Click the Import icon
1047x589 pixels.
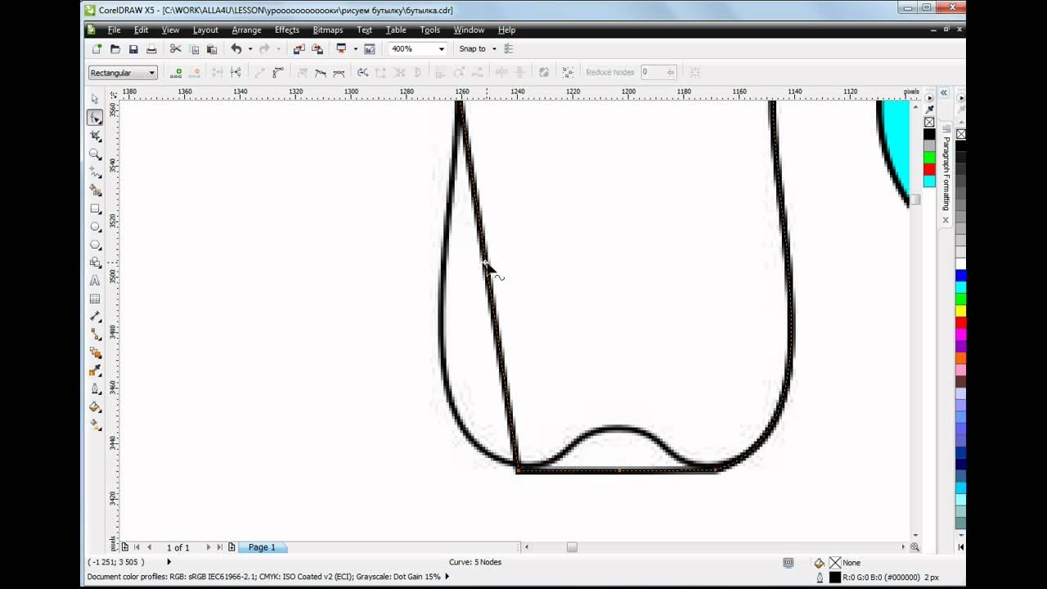tap(299, 49)
